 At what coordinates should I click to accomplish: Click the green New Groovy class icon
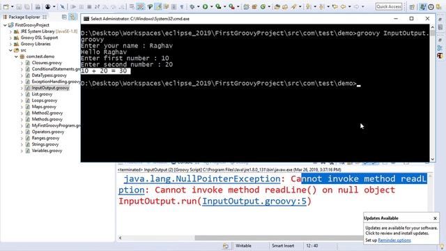263,6
